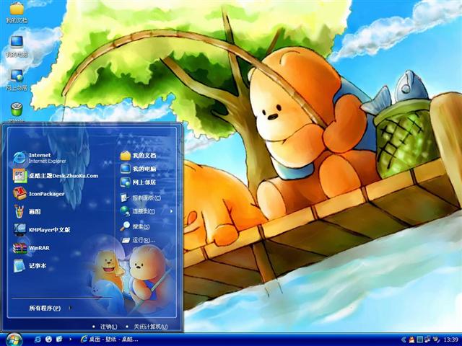Click the globe quick launch icon
462x346 pixels.
point(48,340)
